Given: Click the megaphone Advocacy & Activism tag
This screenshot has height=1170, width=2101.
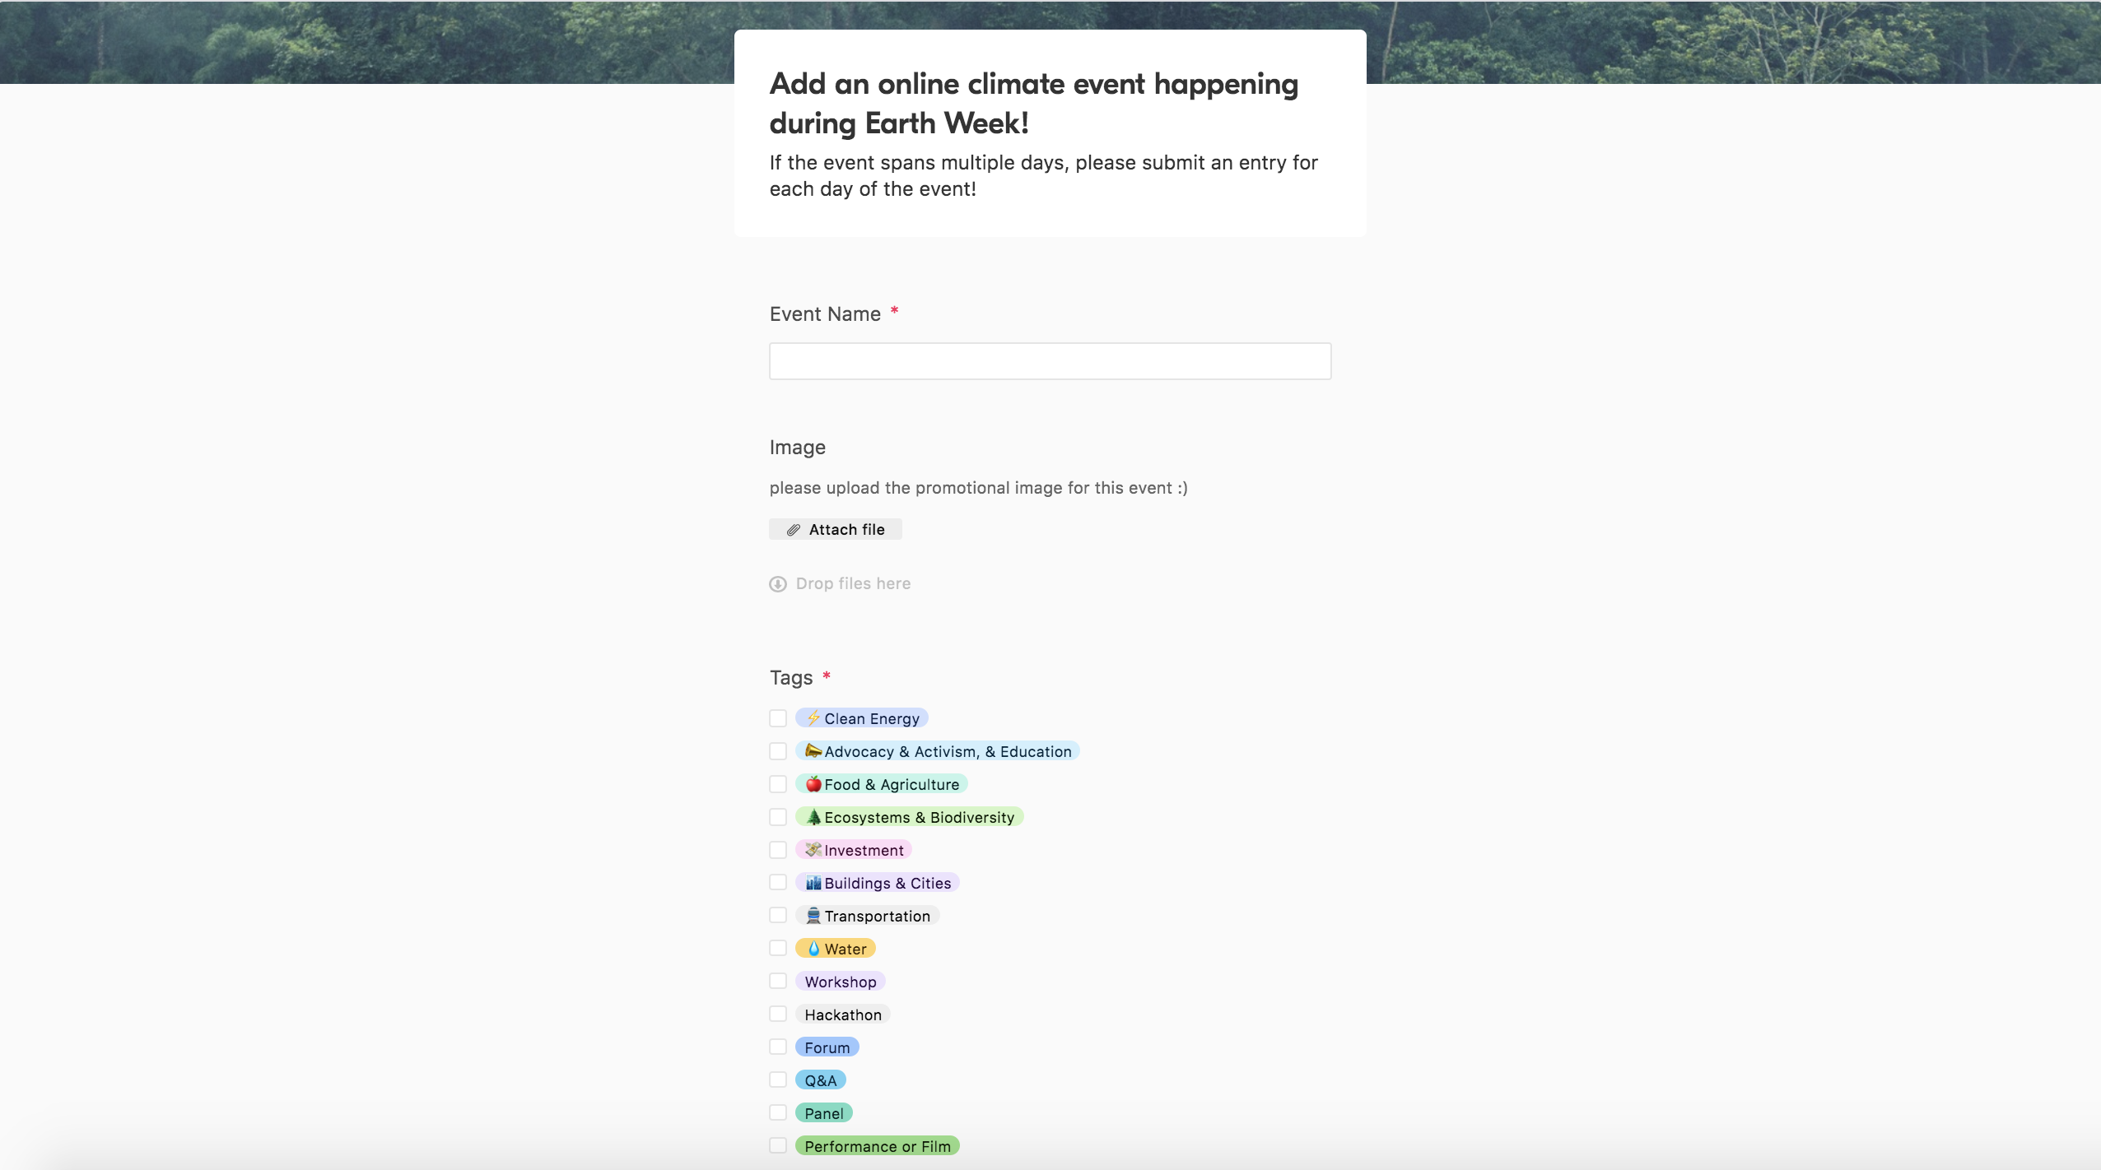Looking at the screenshot, I should pos(938,751).
